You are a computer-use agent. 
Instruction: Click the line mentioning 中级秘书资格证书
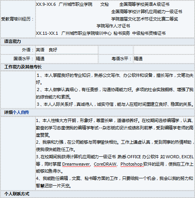101,33
